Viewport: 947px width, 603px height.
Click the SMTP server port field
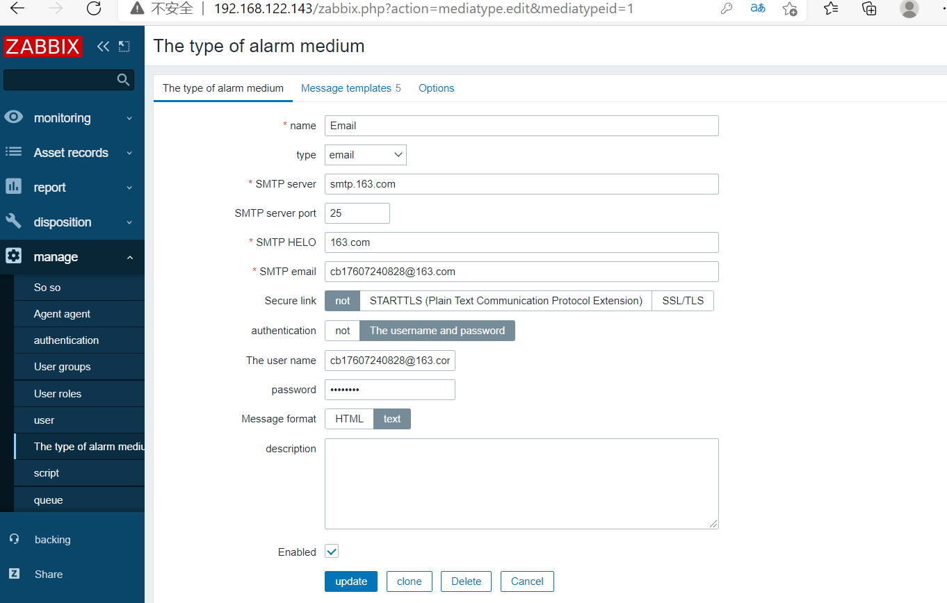pos(357,213)
